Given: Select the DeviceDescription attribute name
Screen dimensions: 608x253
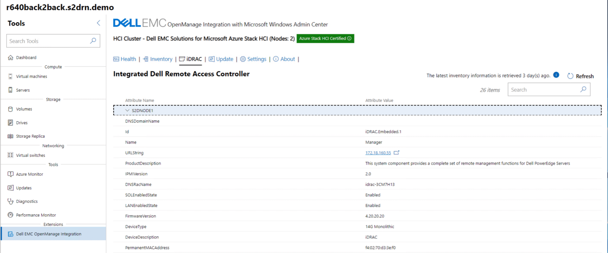Looking at the screenshot, I should click(142, 237).
